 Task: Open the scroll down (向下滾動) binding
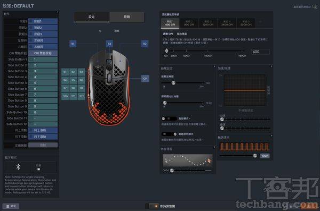click(x=43, y=137)
